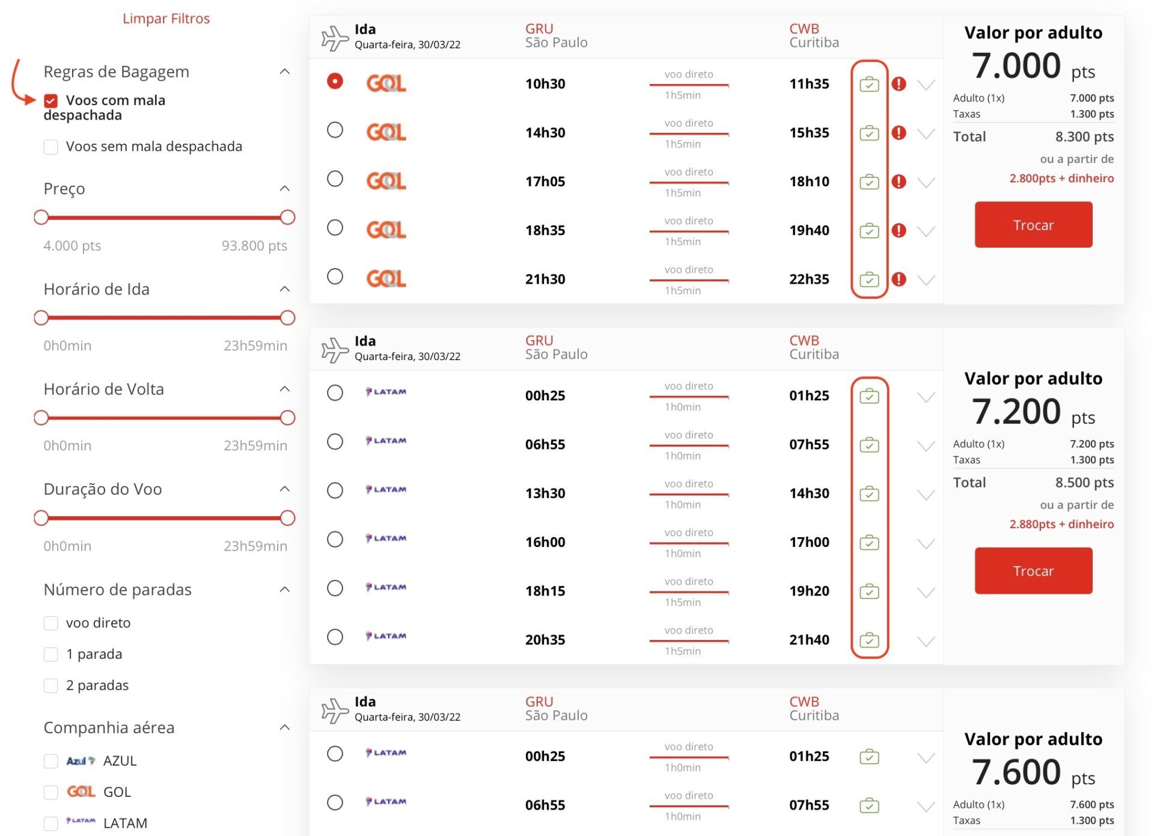This screenshot has width=1154, height=836.
Task: Click baggage icon on GOL 10h30 flight
Action: pyautogui.click(x=869, y=84)
